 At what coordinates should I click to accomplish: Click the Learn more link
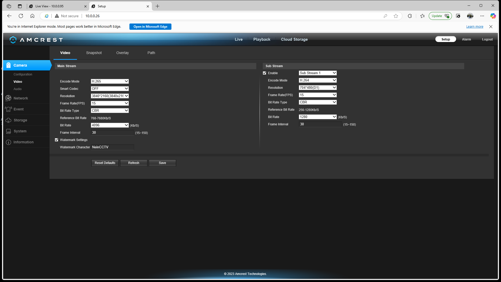pos(475,27)
